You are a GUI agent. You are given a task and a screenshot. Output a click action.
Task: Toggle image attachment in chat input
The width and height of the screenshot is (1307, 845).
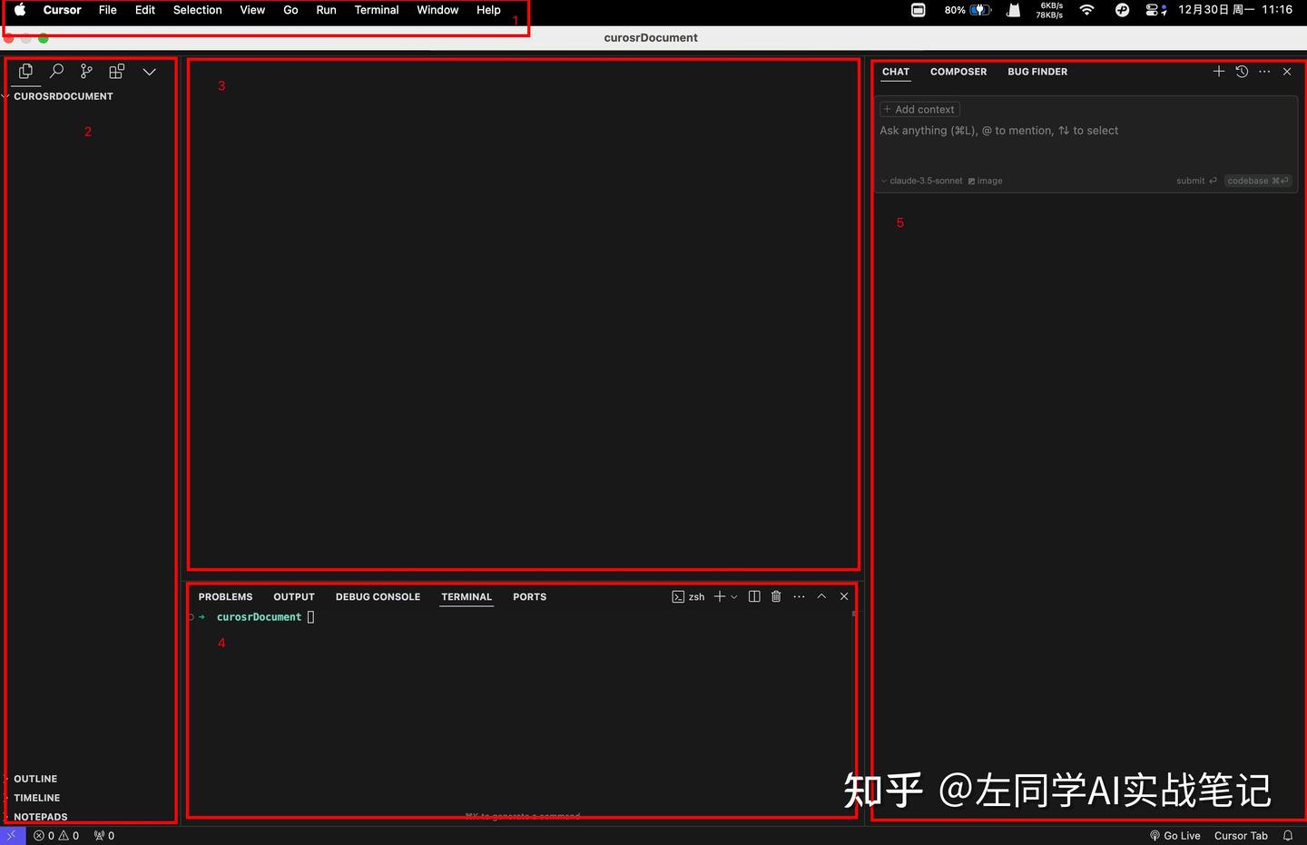[985, 181]
